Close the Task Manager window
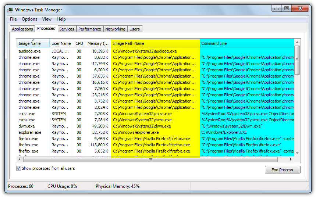The width and height of the screenshot is (316, 197). [300, 8]
